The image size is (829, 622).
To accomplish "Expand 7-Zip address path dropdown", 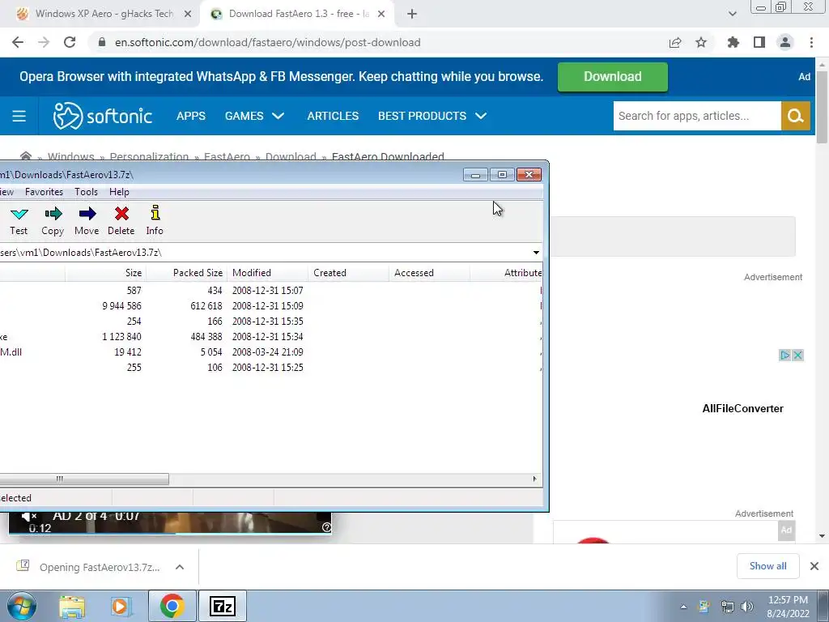I will tap(536, 253).
